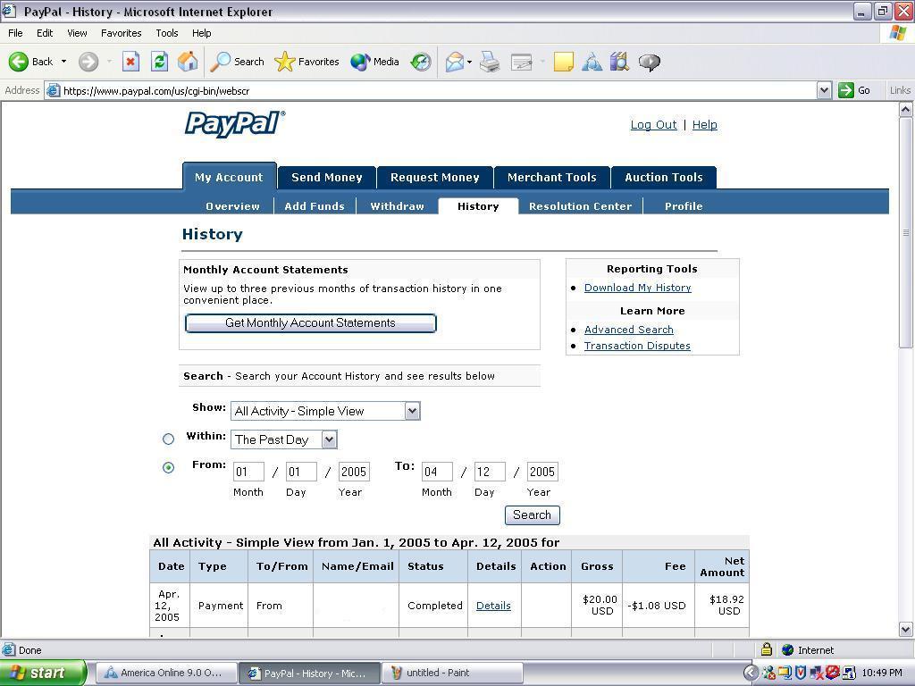The image size is (915, 686).
Task: Open the Show activity view dropdown
Action: 325,411
